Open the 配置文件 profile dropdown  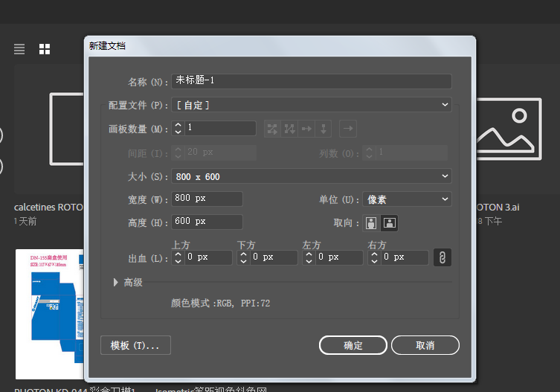coord(312,105)
